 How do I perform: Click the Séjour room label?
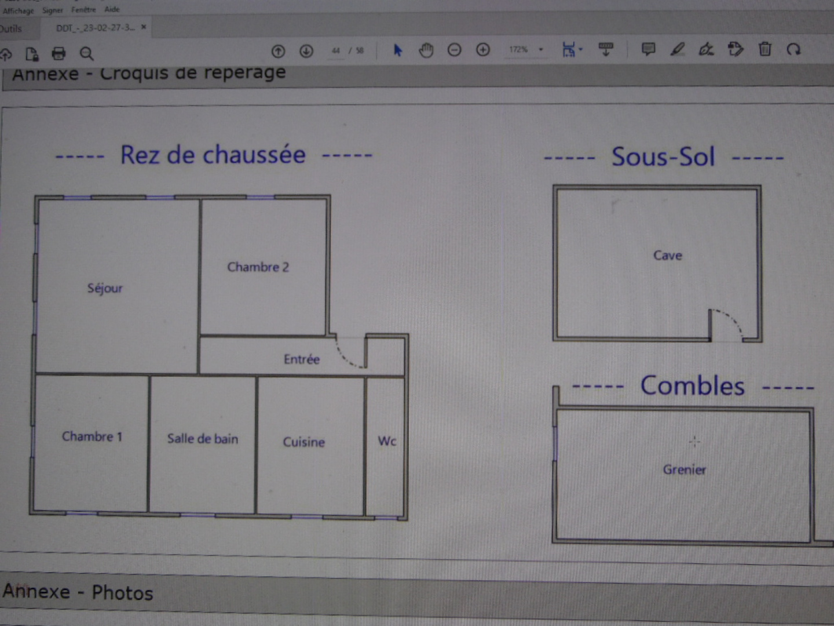105,288
